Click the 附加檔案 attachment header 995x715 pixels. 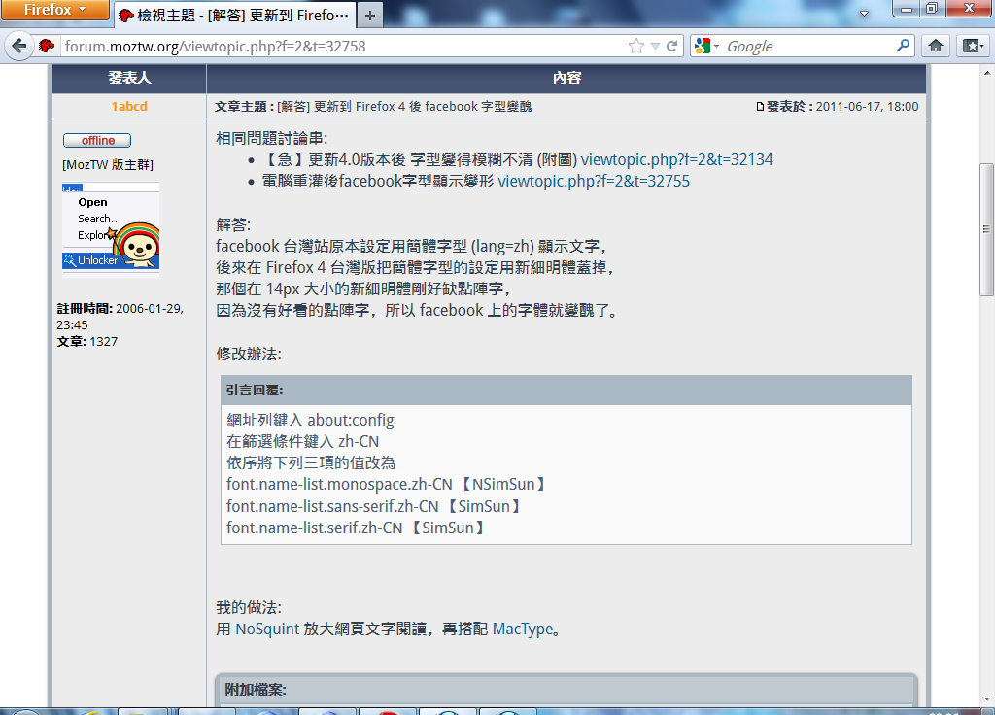566,690
